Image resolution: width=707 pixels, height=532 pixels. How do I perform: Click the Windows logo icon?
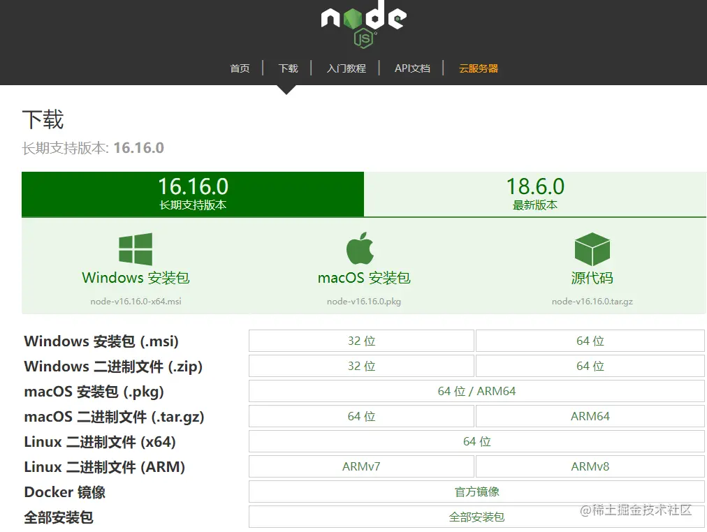coord(136,249)
